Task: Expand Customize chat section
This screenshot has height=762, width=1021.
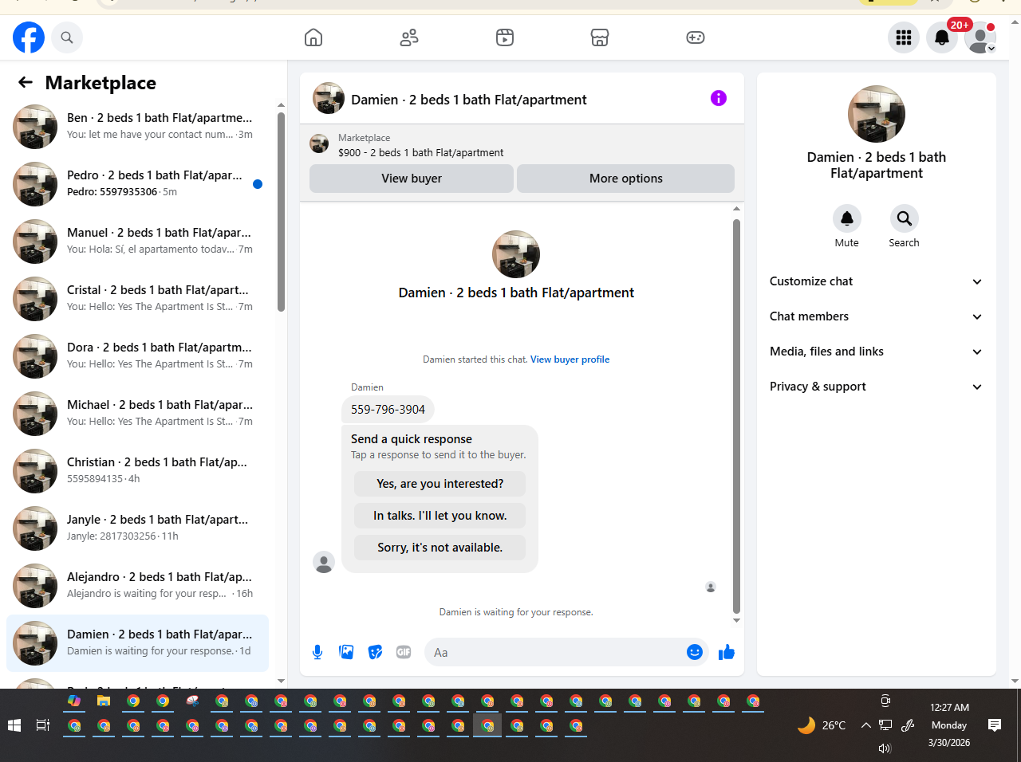Action: click(x=876, y=281)
